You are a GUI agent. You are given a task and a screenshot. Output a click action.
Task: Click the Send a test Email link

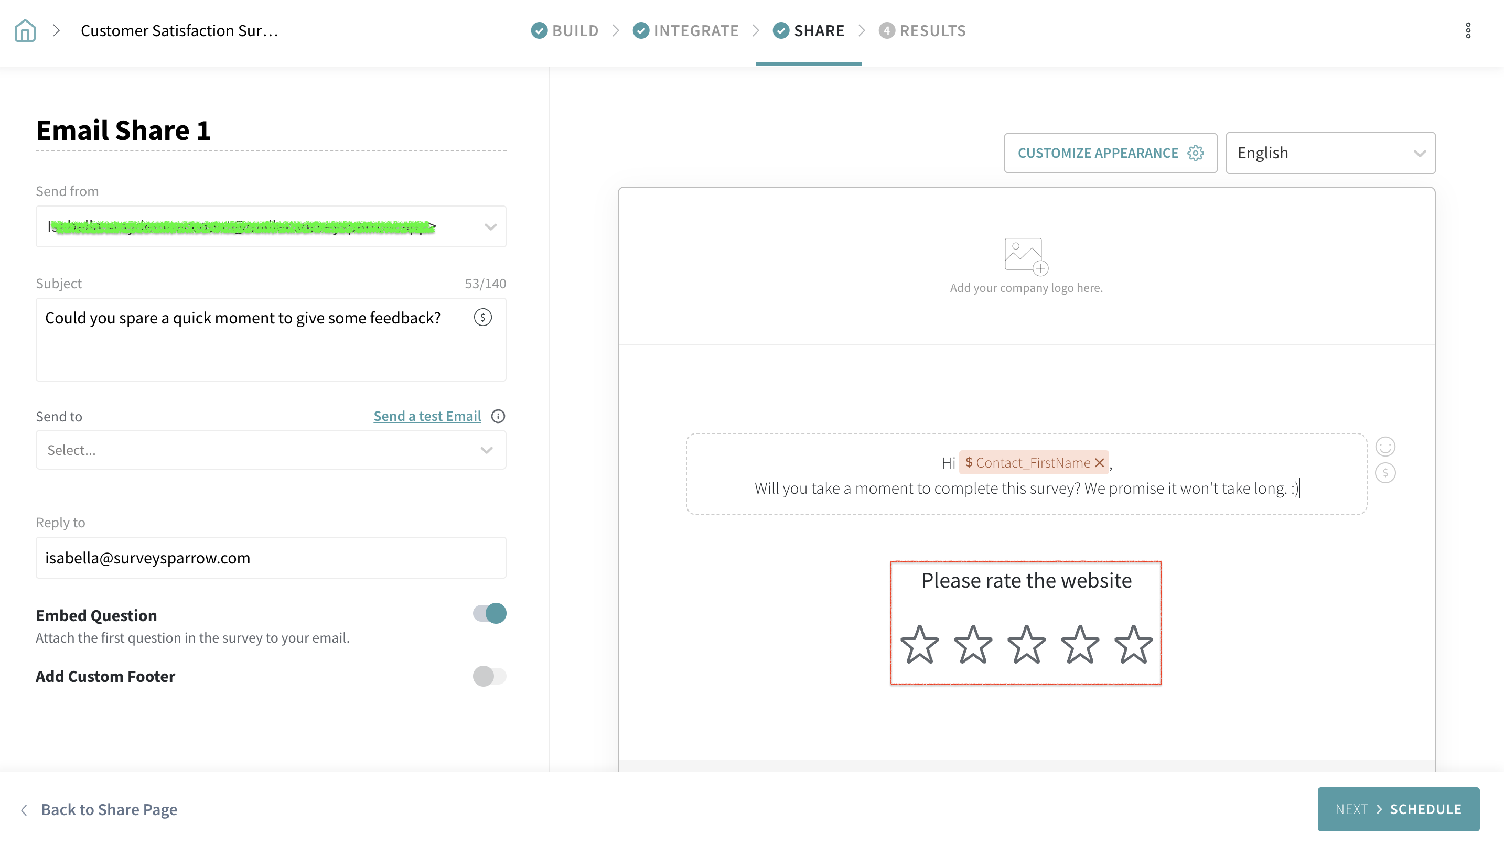click(427, 416)
